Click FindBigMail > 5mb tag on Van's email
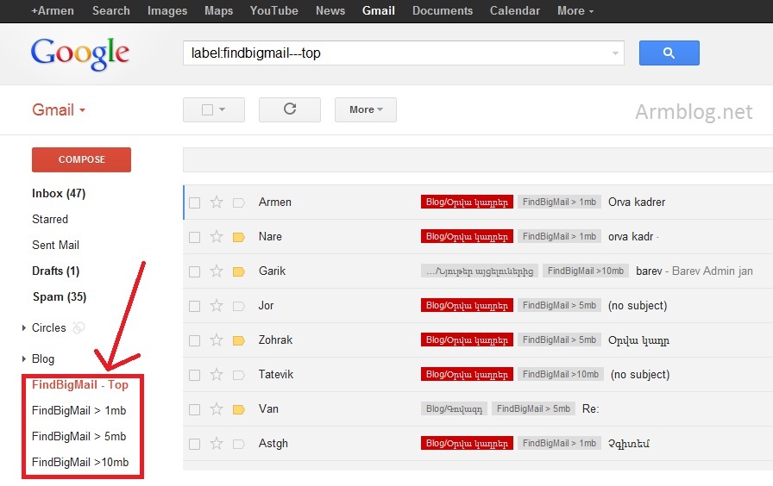The image size is (773, 486). pyautogui.click(x=533, y=408)
